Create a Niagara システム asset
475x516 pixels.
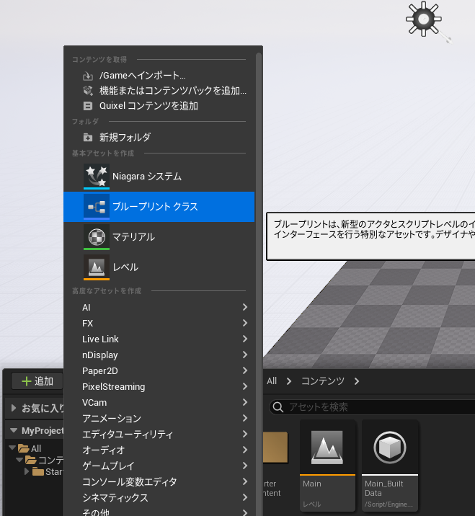click(159, 177)
